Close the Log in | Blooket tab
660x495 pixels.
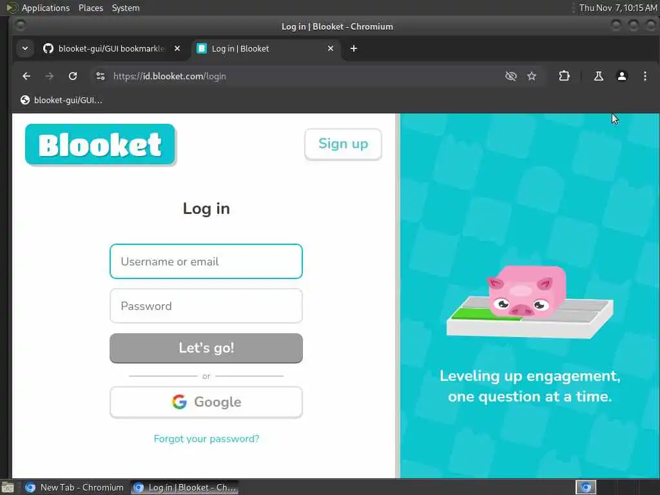pyautogui.click(x=331, y=48)
